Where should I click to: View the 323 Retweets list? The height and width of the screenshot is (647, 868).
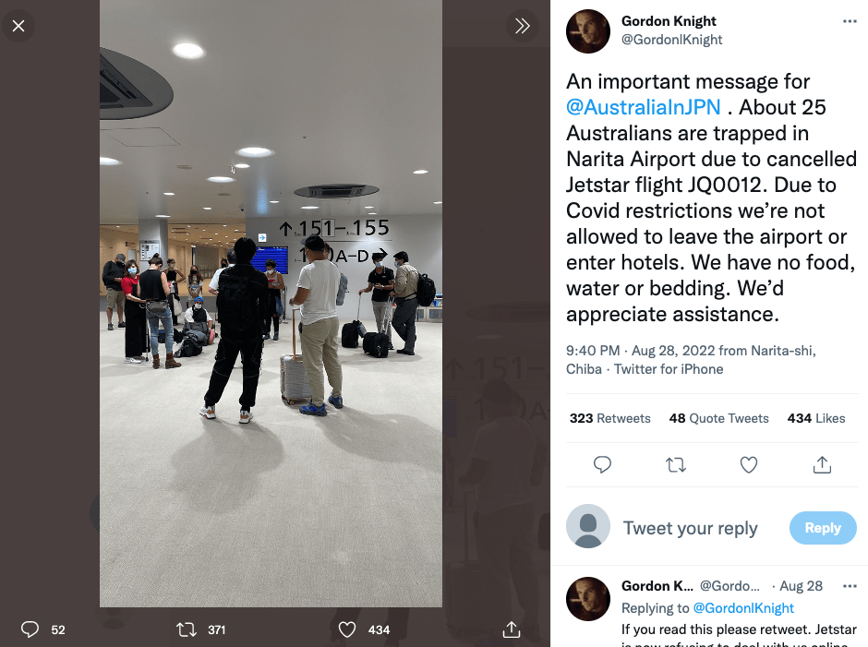[x=610, y=418]
